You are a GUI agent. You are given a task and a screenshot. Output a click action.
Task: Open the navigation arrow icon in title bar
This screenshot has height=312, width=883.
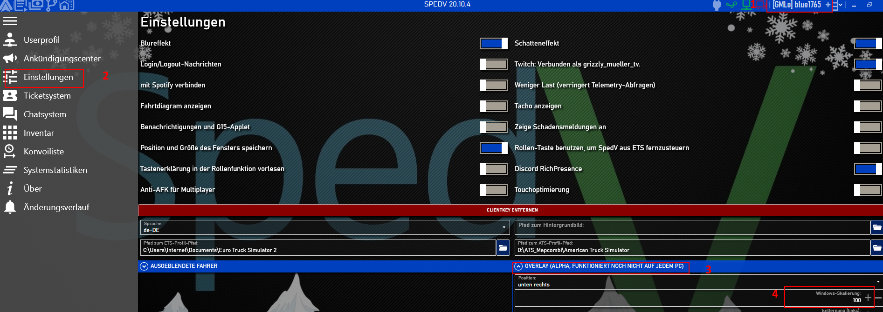pos(6,5)
